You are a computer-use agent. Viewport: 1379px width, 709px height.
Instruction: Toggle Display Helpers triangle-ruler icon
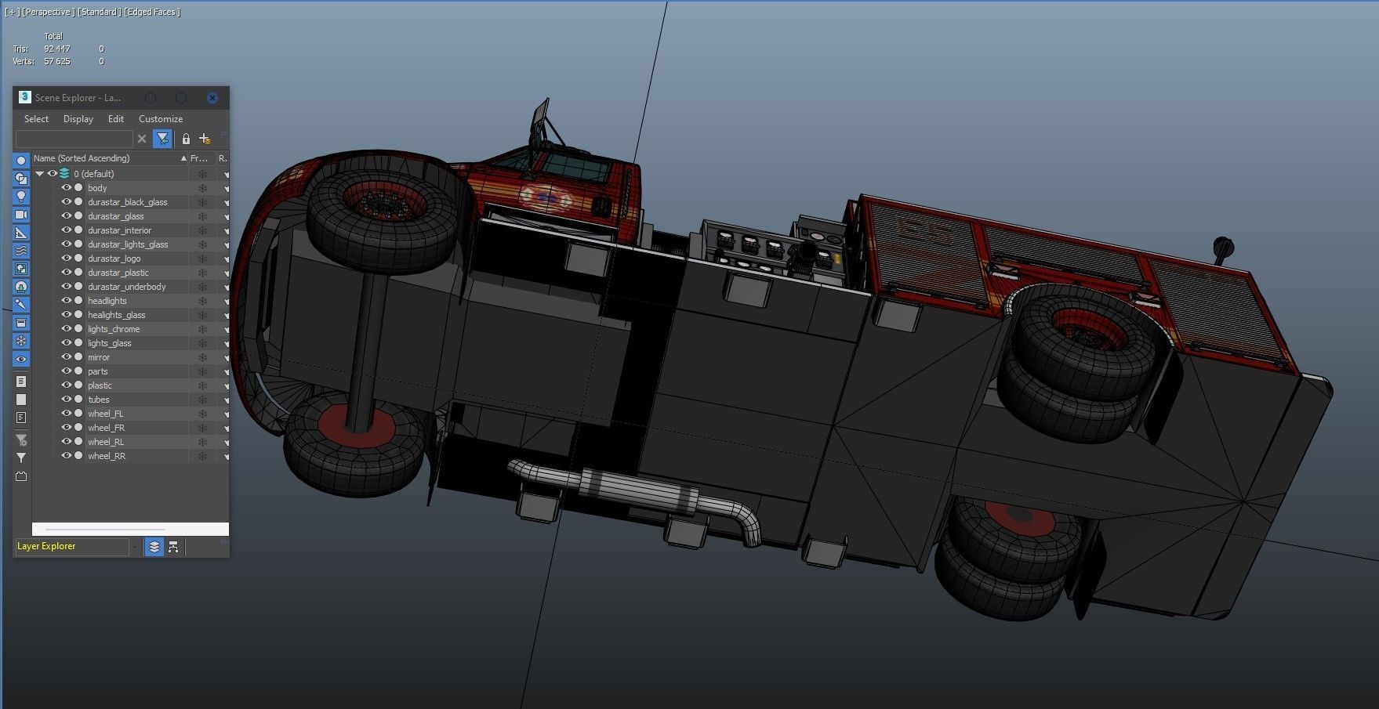(x=21, y=233)
